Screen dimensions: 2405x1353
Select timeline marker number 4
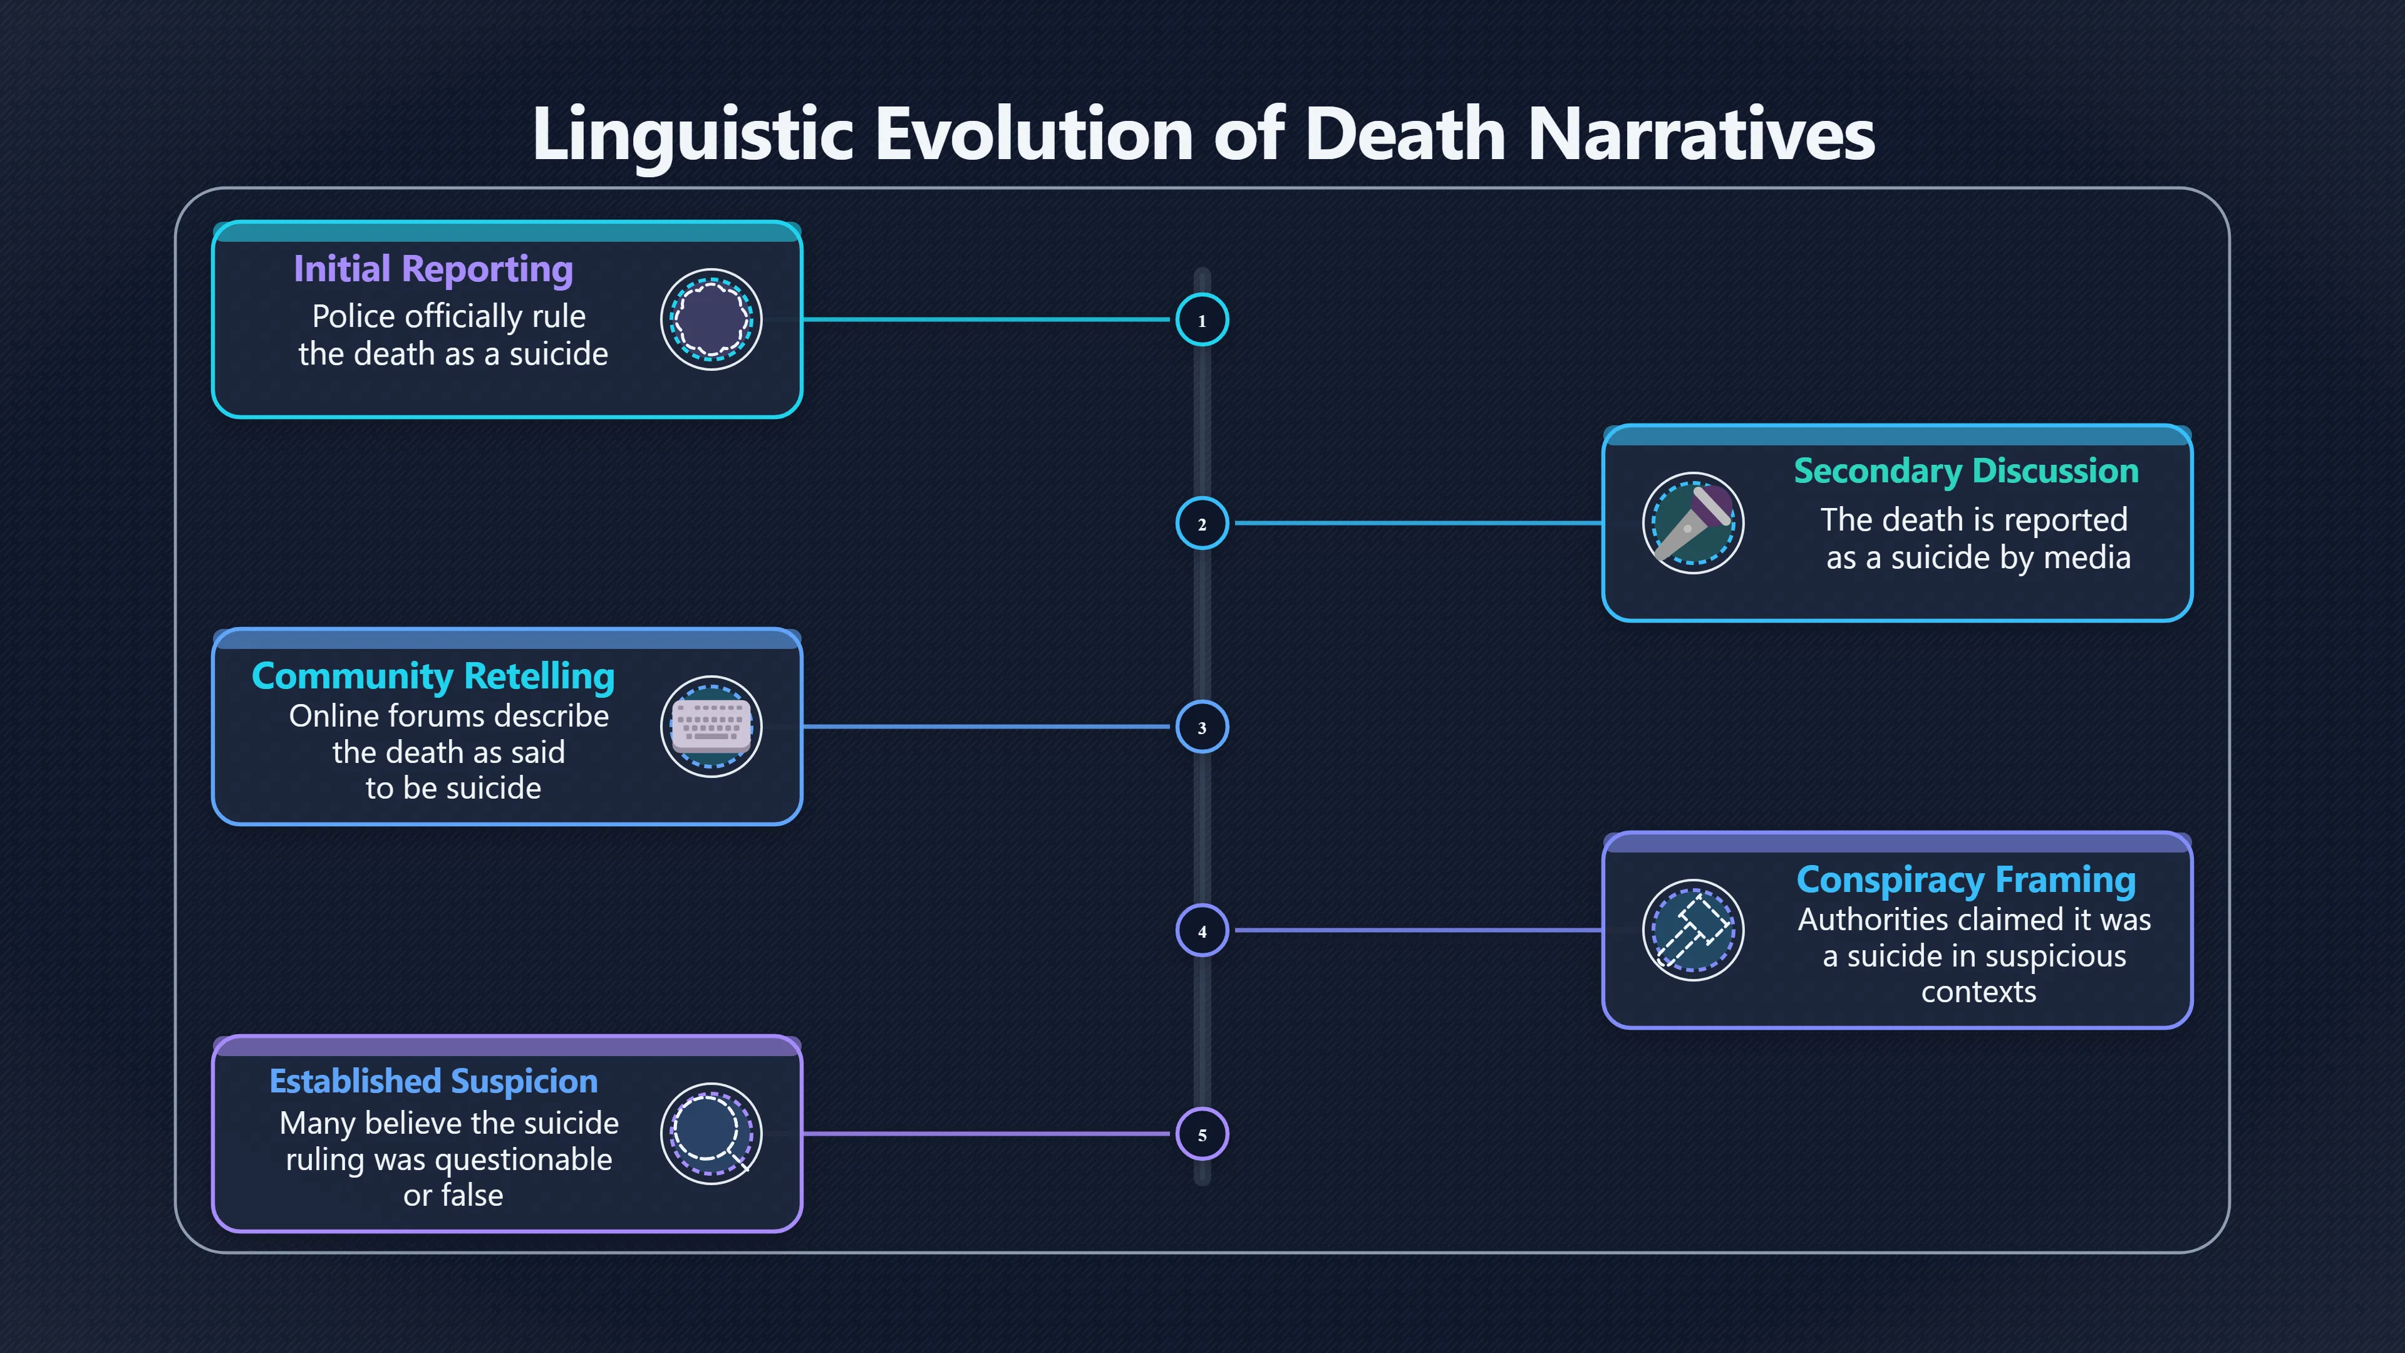point(1202,930)
